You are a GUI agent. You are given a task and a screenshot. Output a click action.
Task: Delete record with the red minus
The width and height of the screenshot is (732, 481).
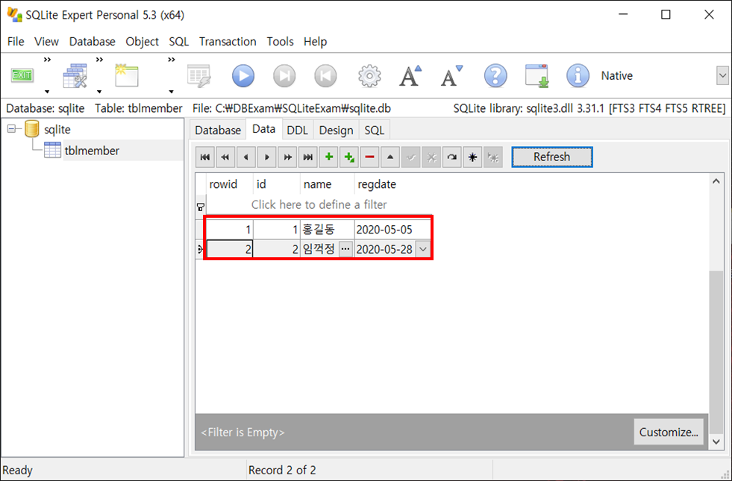370,157
